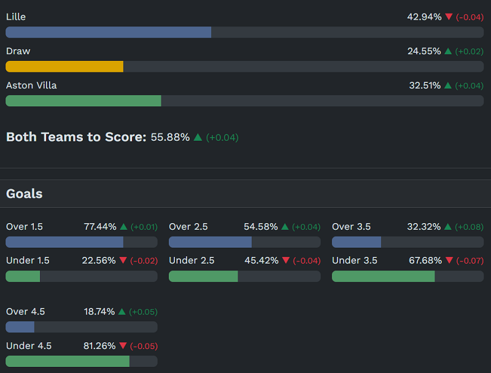The height and width of the screenshot is (373, 491).
Task: Click the green Aston Villa probability bar
Action: point(83,101)
